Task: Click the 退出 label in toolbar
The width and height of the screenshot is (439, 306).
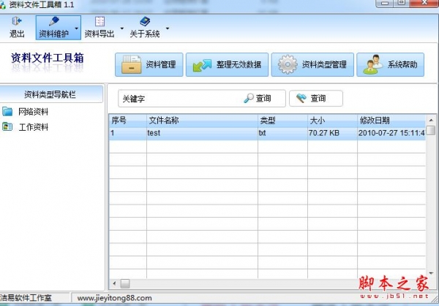Action: (17, 34)
